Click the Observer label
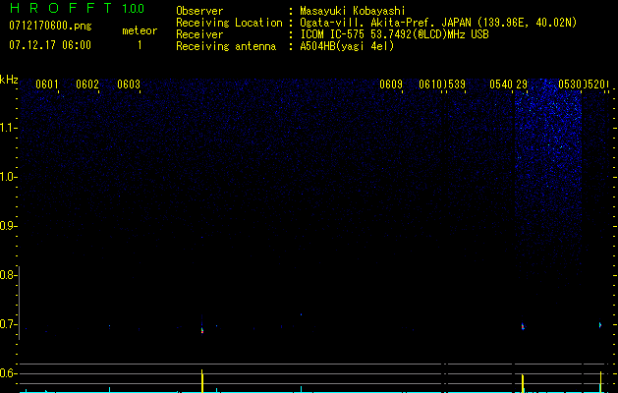Image resolution: width=618 pixels, height=393 pixels. tap(199, 11)
